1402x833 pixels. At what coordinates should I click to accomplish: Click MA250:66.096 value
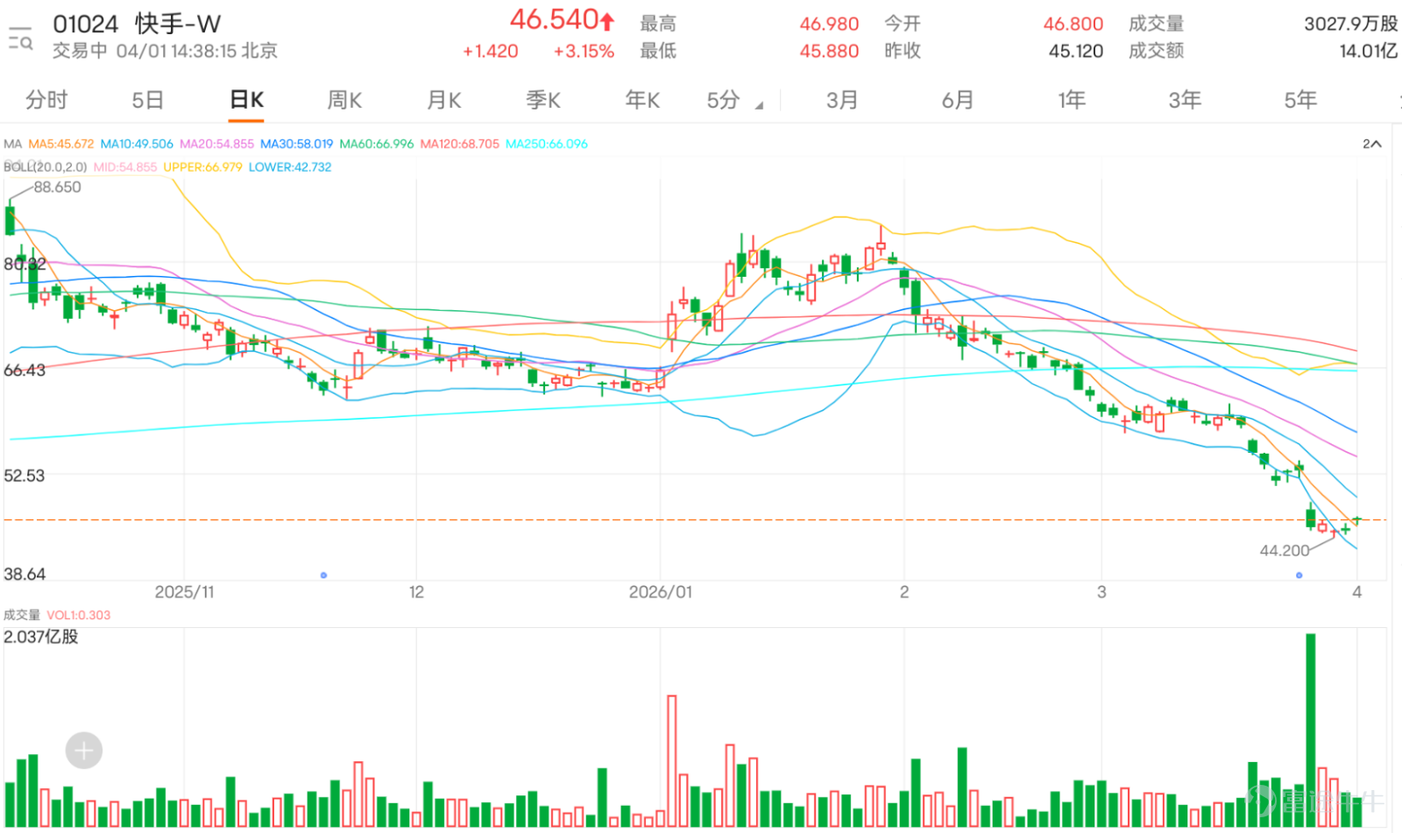(547, 144)
